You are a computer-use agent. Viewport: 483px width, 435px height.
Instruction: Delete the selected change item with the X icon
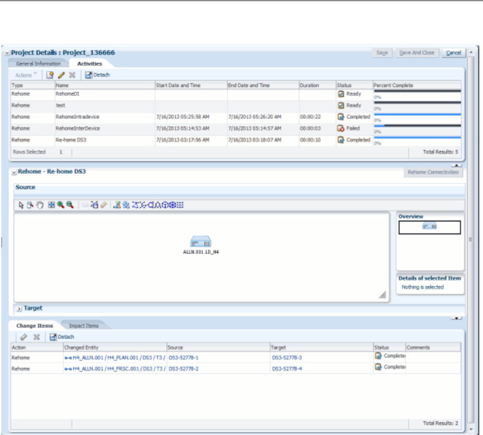(x=37, y=337)
